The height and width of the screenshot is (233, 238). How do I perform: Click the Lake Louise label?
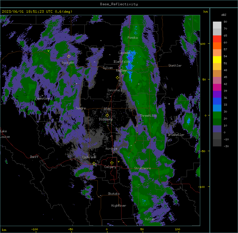coord(5,134)
